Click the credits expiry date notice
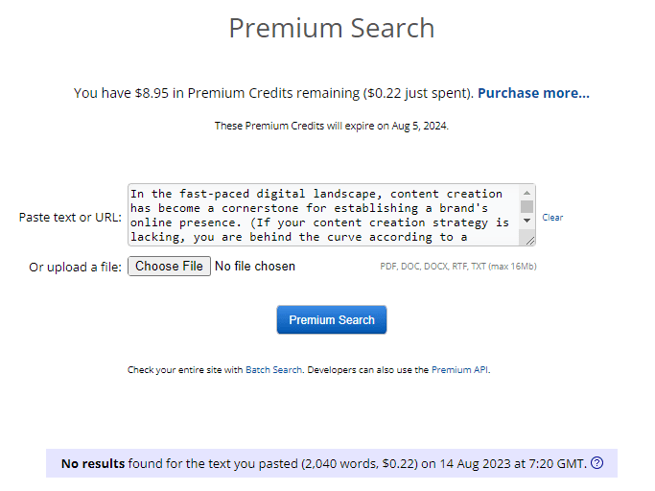 point(332,126)
